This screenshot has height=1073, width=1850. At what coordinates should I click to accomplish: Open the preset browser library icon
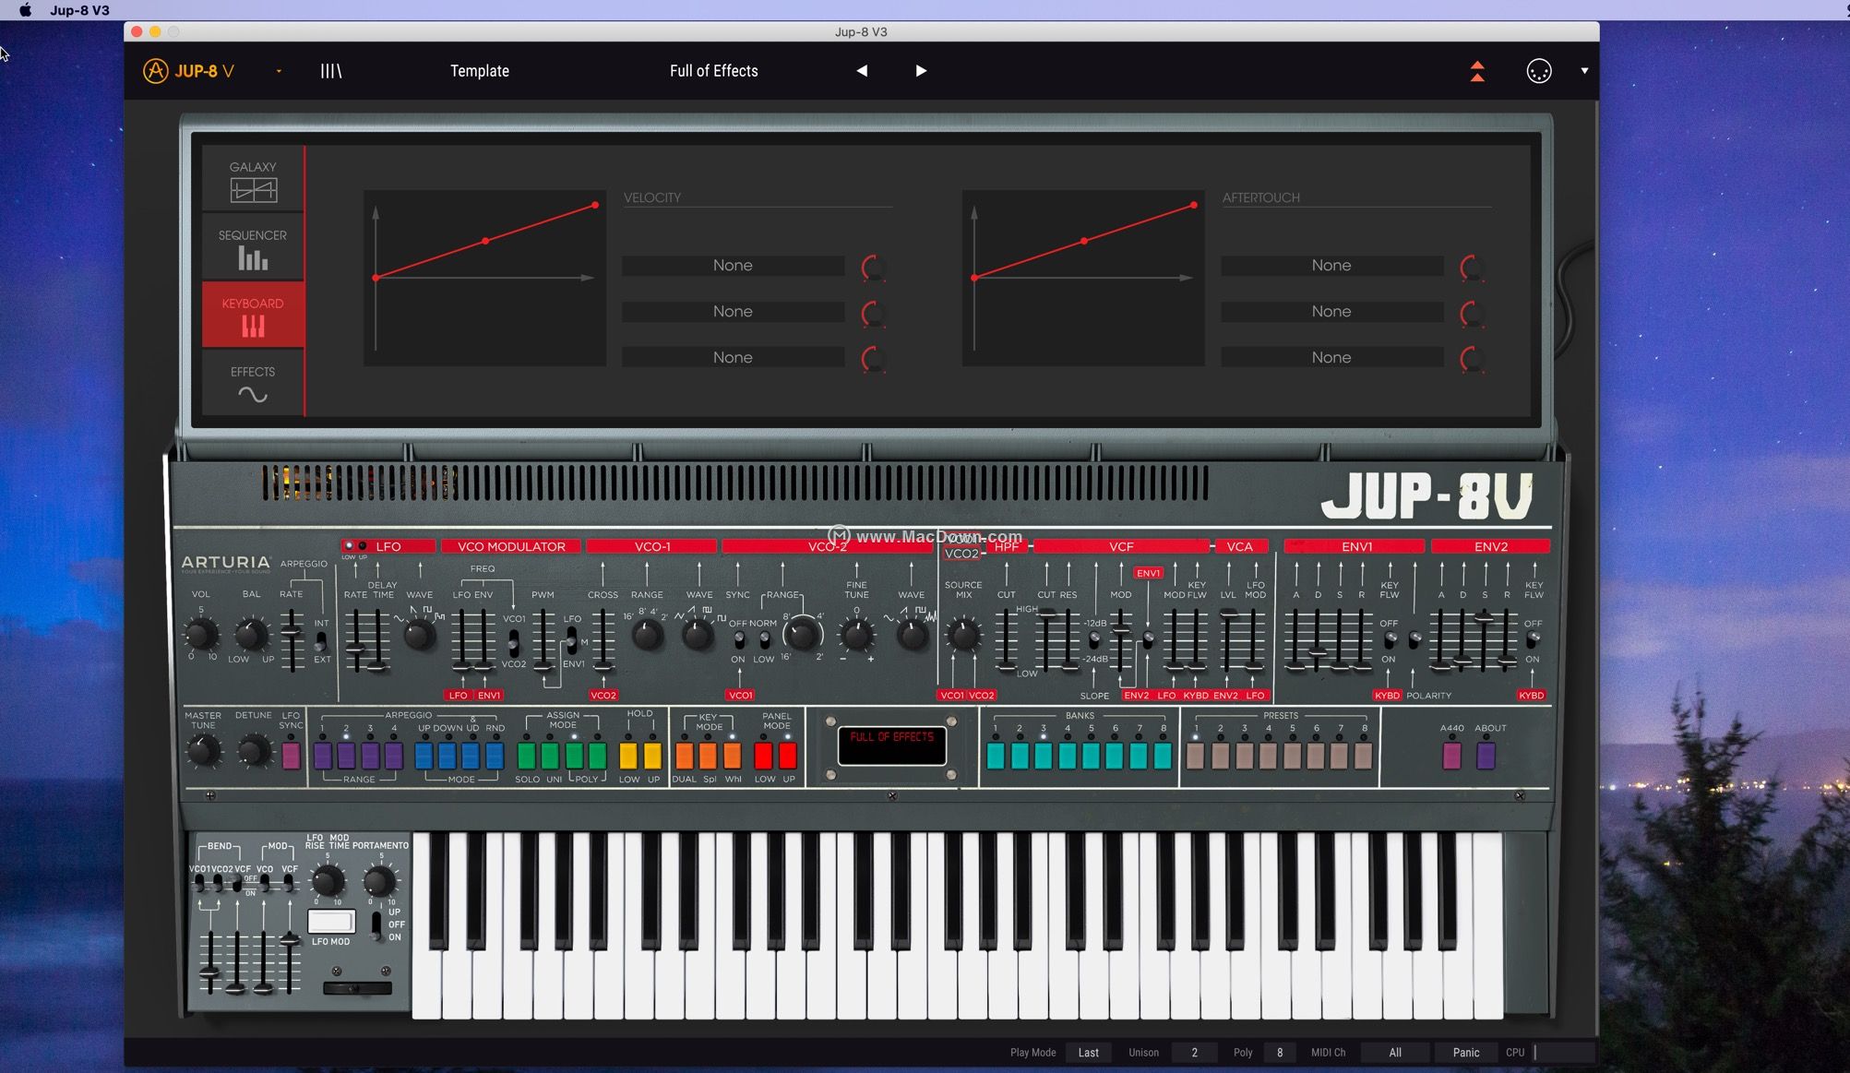[330, 71]
